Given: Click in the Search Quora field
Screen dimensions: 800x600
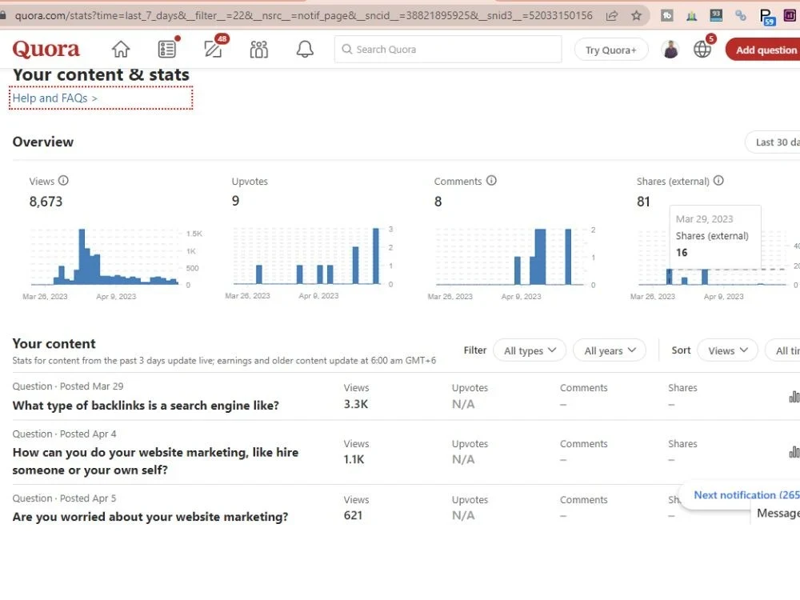Looking at the screenshot, I should pyautogui.click(x=448, y=50).
